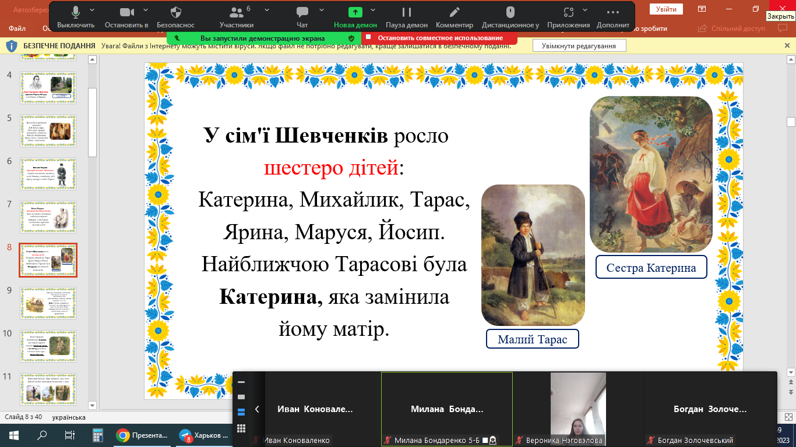Open Task View on taskbar
796x447 pixels.
coord(70,435)
